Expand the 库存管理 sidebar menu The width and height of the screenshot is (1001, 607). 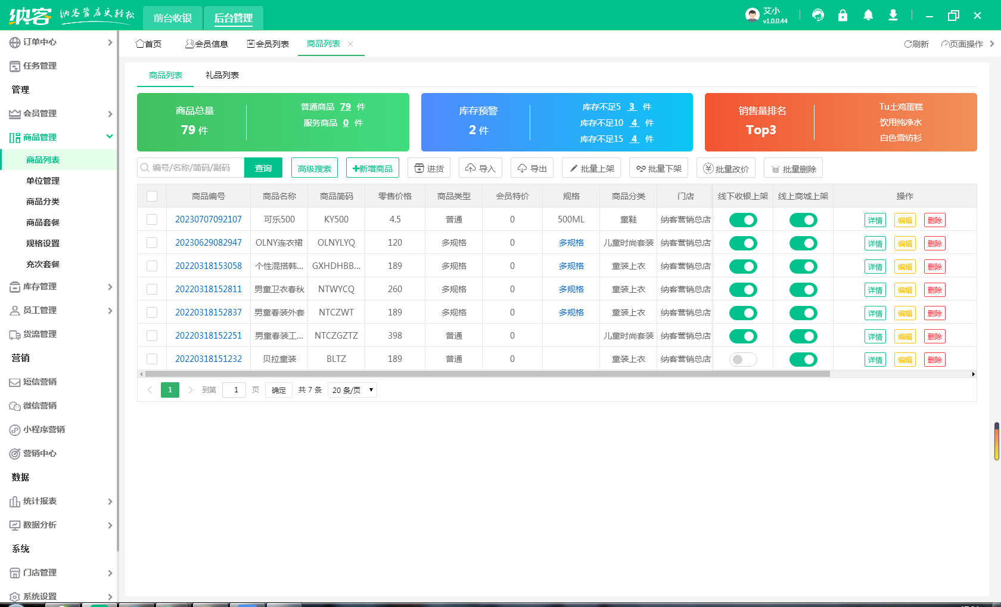click(x=60, y=287)
